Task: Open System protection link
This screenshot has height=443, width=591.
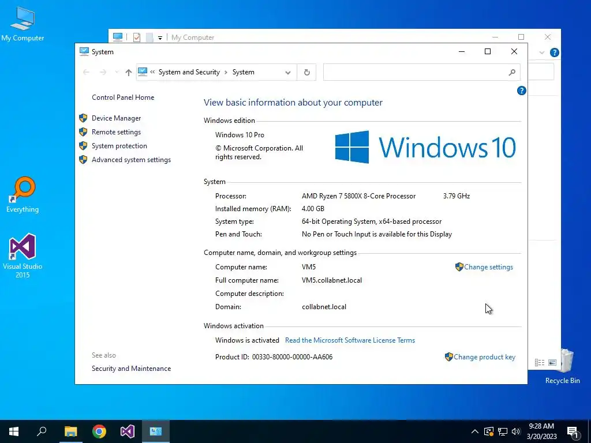Action: (x=119, y=146)
